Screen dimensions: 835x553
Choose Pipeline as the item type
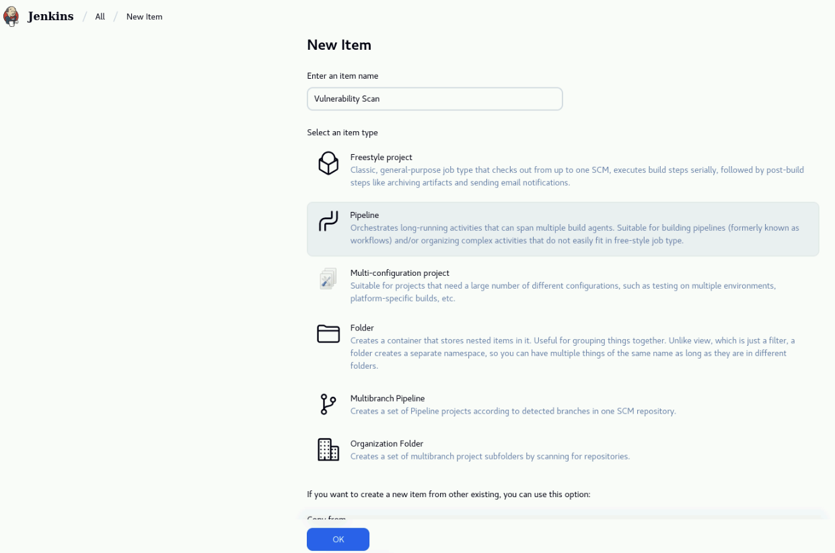click(364, 215)
